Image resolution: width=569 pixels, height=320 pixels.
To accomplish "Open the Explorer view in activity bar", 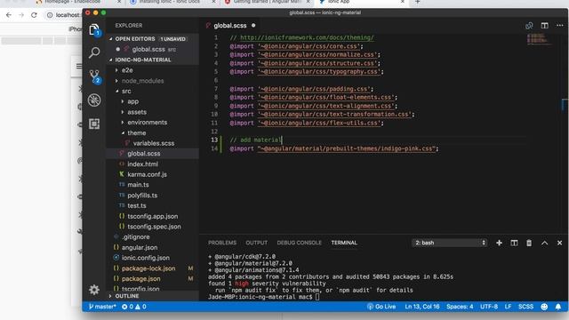I will (x=94, y=29).
